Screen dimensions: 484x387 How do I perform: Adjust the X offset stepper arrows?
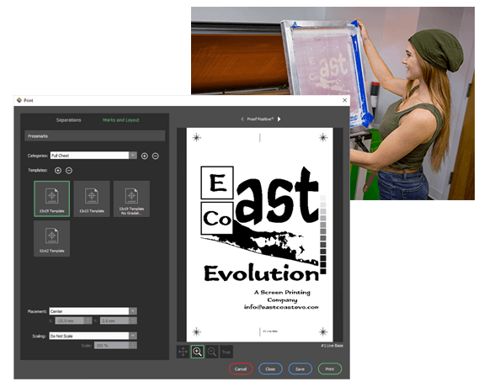pyautogui.click(x=88, y=321)
